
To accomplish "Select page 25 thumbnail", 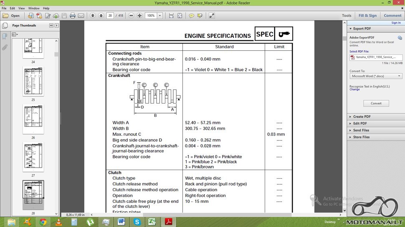I will [x=33, y=81].
